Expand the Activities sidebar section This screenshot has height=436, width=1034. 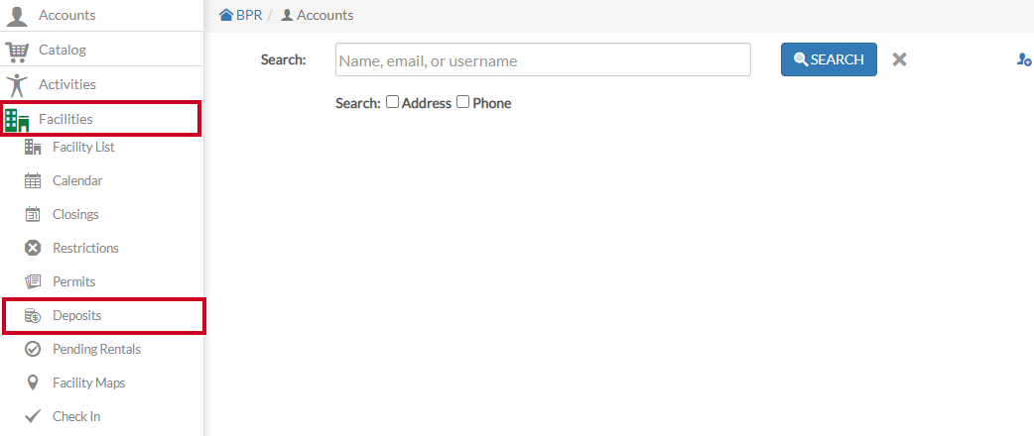[101, 83]
